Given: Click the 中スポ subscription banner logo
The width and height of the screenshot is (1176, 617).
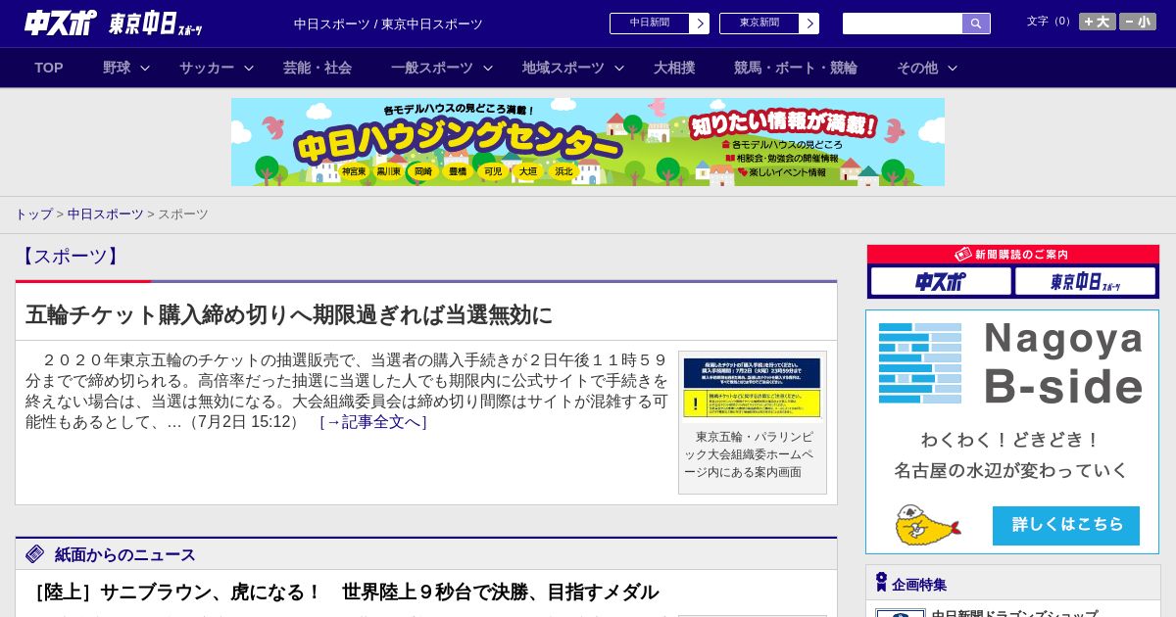Looking at the screenshot, I should point(941,281).
